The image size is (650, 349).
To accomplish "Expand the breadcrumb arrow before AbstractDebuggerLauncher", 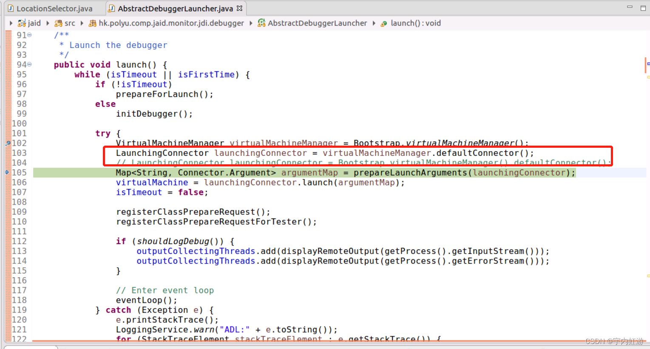I will point(251,23).
